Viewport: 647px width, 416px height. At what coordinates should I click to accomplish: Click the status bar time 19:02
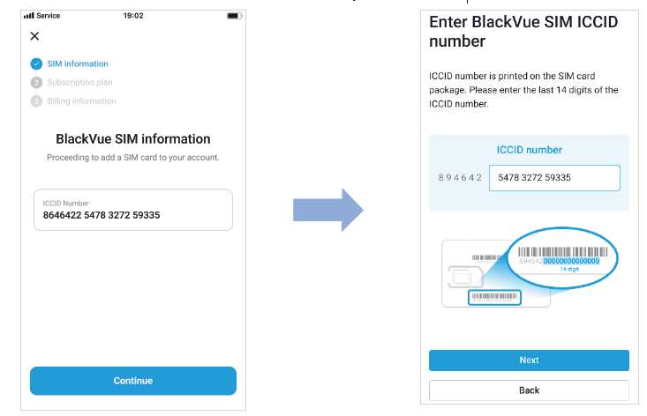click(x=133, y=16)
